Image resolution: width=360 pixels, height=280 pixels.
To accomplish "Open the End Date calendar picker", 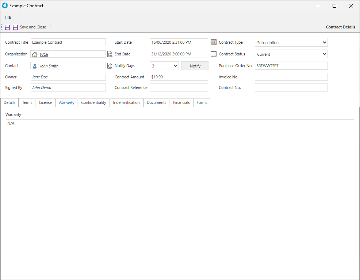I will click(x=214, y=54).
